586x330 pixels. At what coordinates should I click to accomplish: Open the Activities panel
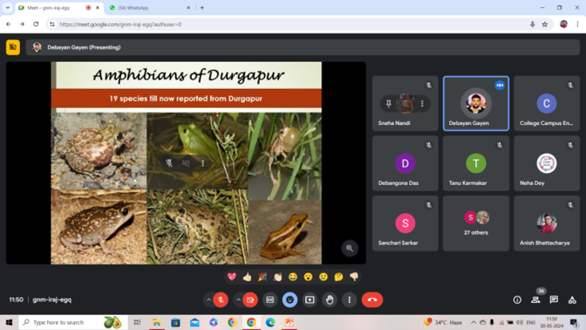[572, 300]
